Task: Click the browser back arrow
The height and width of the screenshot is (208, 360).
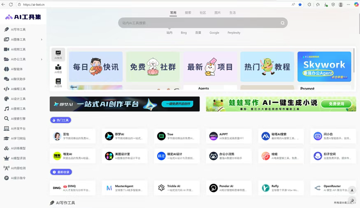Action: (3, 5)
